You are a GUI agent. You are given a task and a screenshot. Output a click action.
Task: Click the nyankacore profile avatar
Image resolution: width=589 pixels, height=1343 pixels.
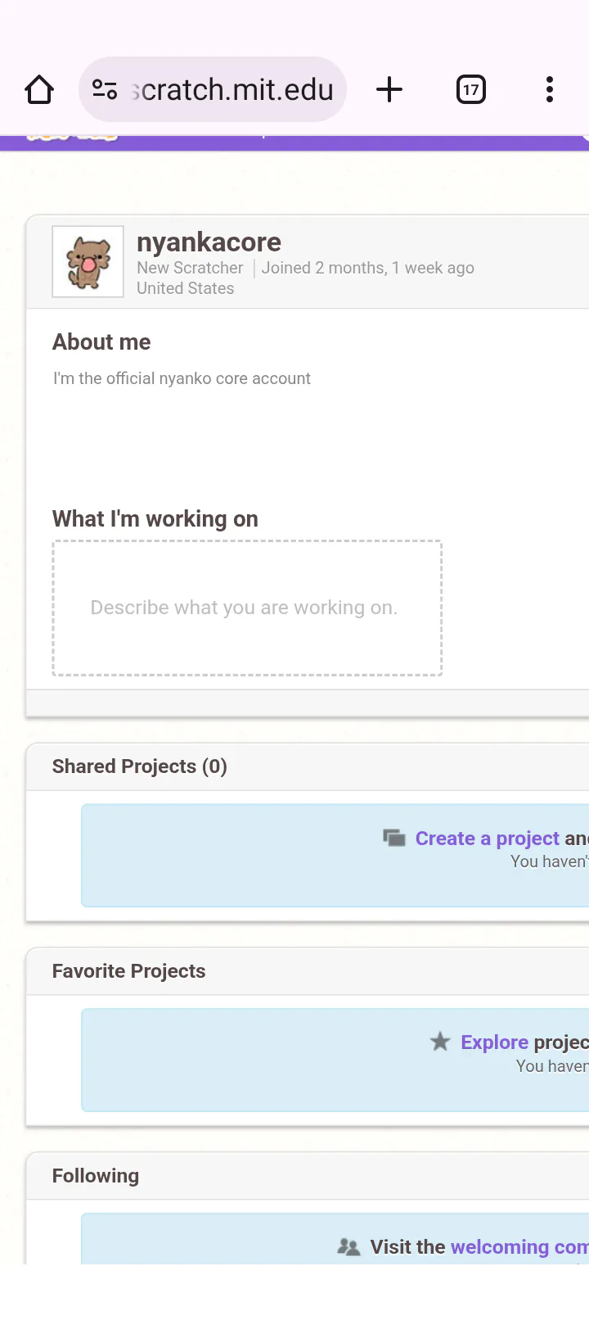[88, 262]
